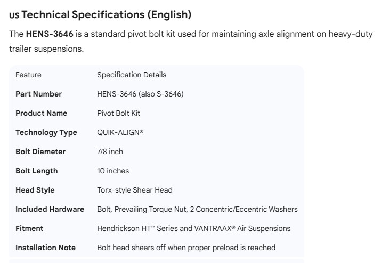
Task: Select the Specification Details column header
Action: tap(132, 75)
